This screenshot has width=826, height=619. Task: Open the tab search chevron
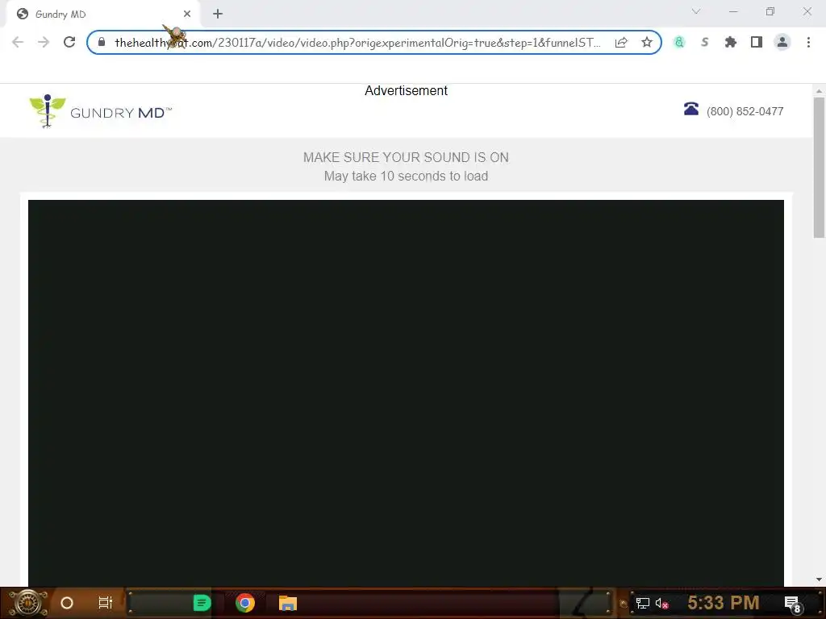pos(696,11)
